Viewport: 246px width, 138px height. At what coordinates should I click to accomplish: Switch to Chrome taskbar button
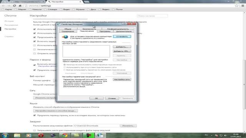tap(65, 135)
